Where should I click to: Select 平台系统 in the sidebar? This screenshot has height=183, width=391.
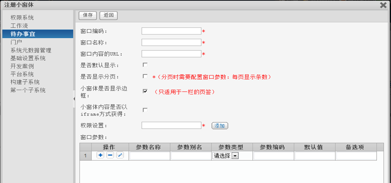coord(22,74)
